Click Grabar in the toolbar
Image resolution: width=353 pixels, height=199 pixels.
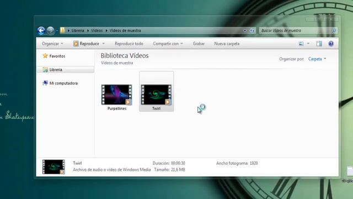point(199,44)
